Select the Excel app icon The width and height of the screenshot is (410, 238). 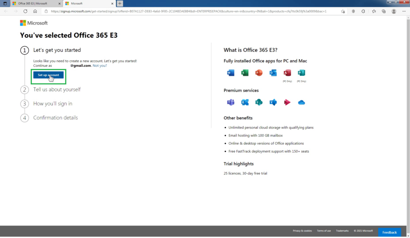245,73
